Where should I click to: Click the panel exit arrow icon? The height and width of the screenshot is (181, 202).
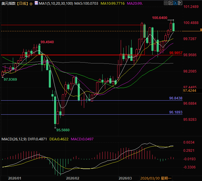point(180,3)
